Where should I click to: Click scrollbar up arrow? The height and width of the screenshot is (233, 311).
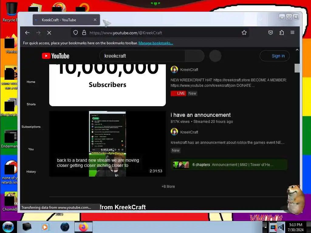pyautogui.click(x=297, y=50)
